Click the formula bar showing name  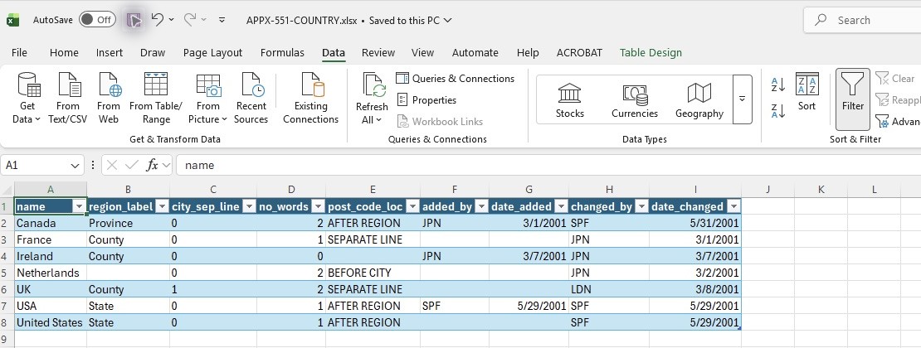(x=548, y=166)
